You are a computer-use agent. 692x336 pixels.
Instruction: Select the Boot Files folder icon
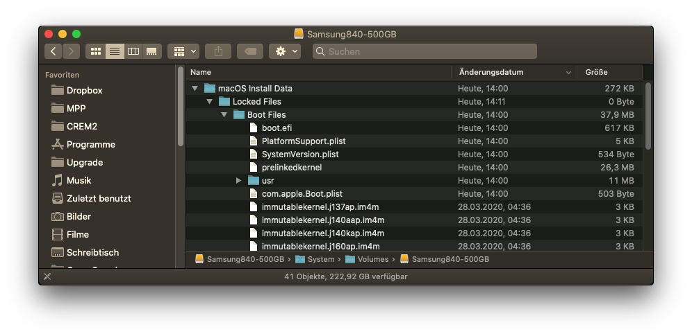(239, 115)
